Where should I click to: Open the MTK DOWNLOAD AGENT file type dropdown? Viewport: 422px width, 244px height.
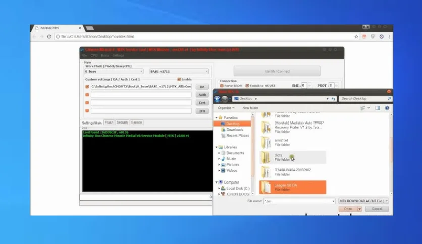(x=363, y=201)
